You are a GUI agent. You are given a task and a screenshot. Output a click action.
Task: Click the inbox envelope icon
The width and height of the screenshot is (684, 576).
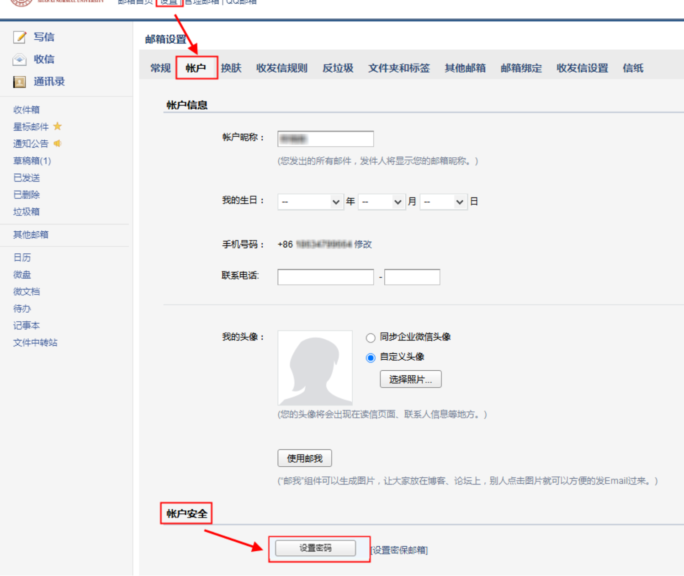pos(20,59)
